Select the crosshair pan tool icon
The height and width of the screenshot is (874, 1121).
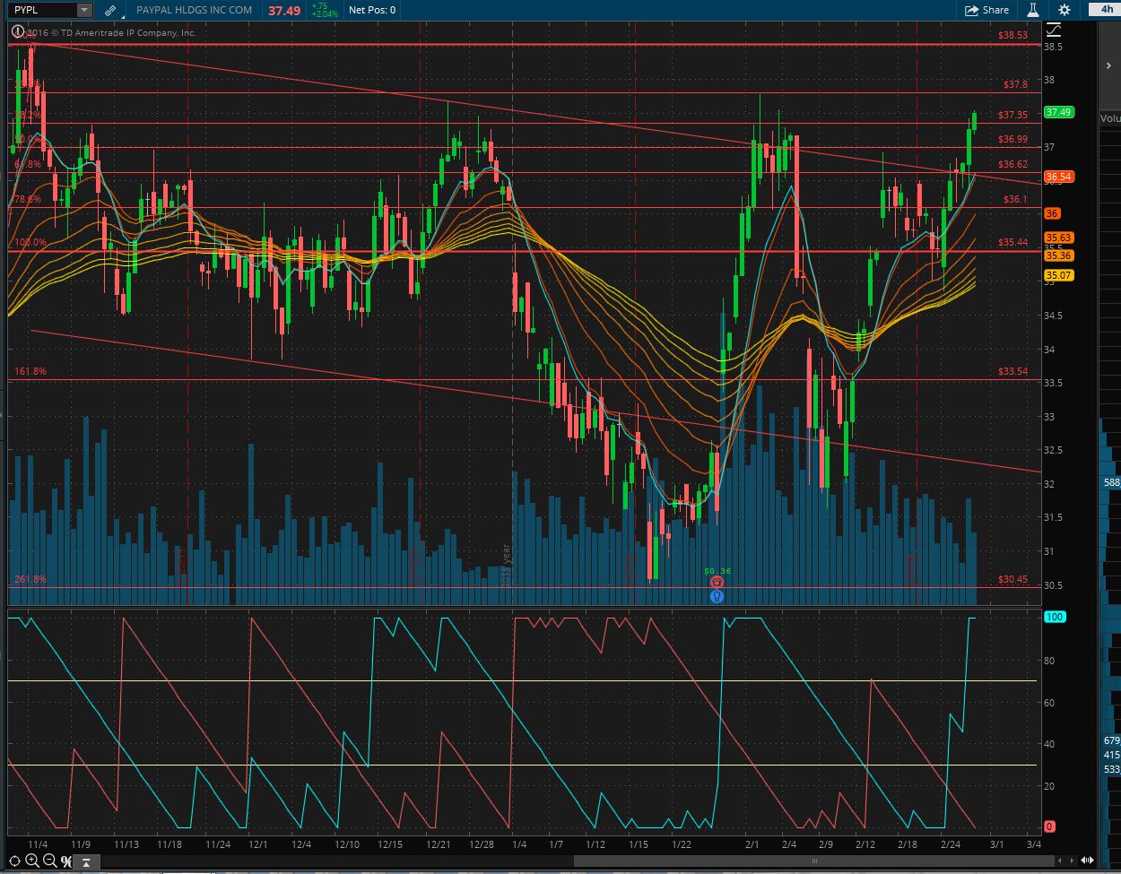pyautogui.click(x=15, y=861)
